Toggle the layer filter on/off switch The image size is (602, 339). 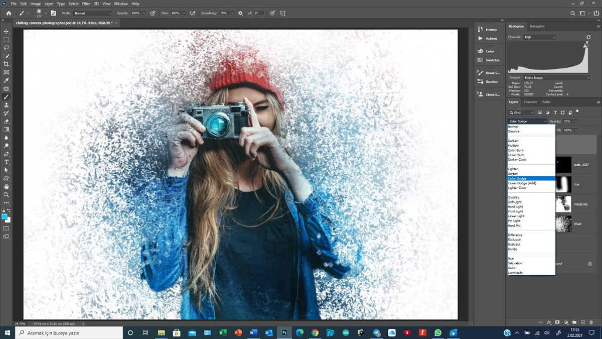tap(577, 111)
